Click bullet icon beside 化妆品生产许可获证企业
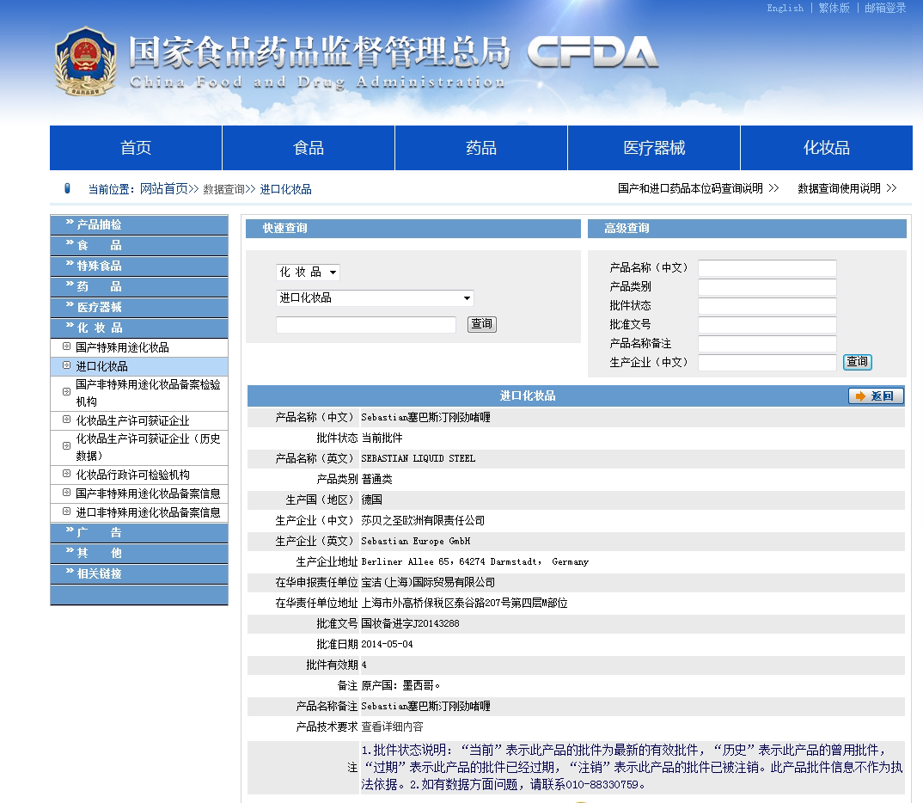Image resolution: width=923 pixels, height=803 pixels. (x=66, y=420)
